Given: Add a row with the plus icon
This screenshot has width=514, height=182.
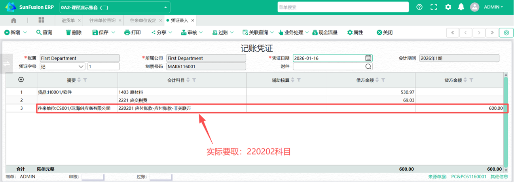Looking at the screenshot, I should coord(21,80).
